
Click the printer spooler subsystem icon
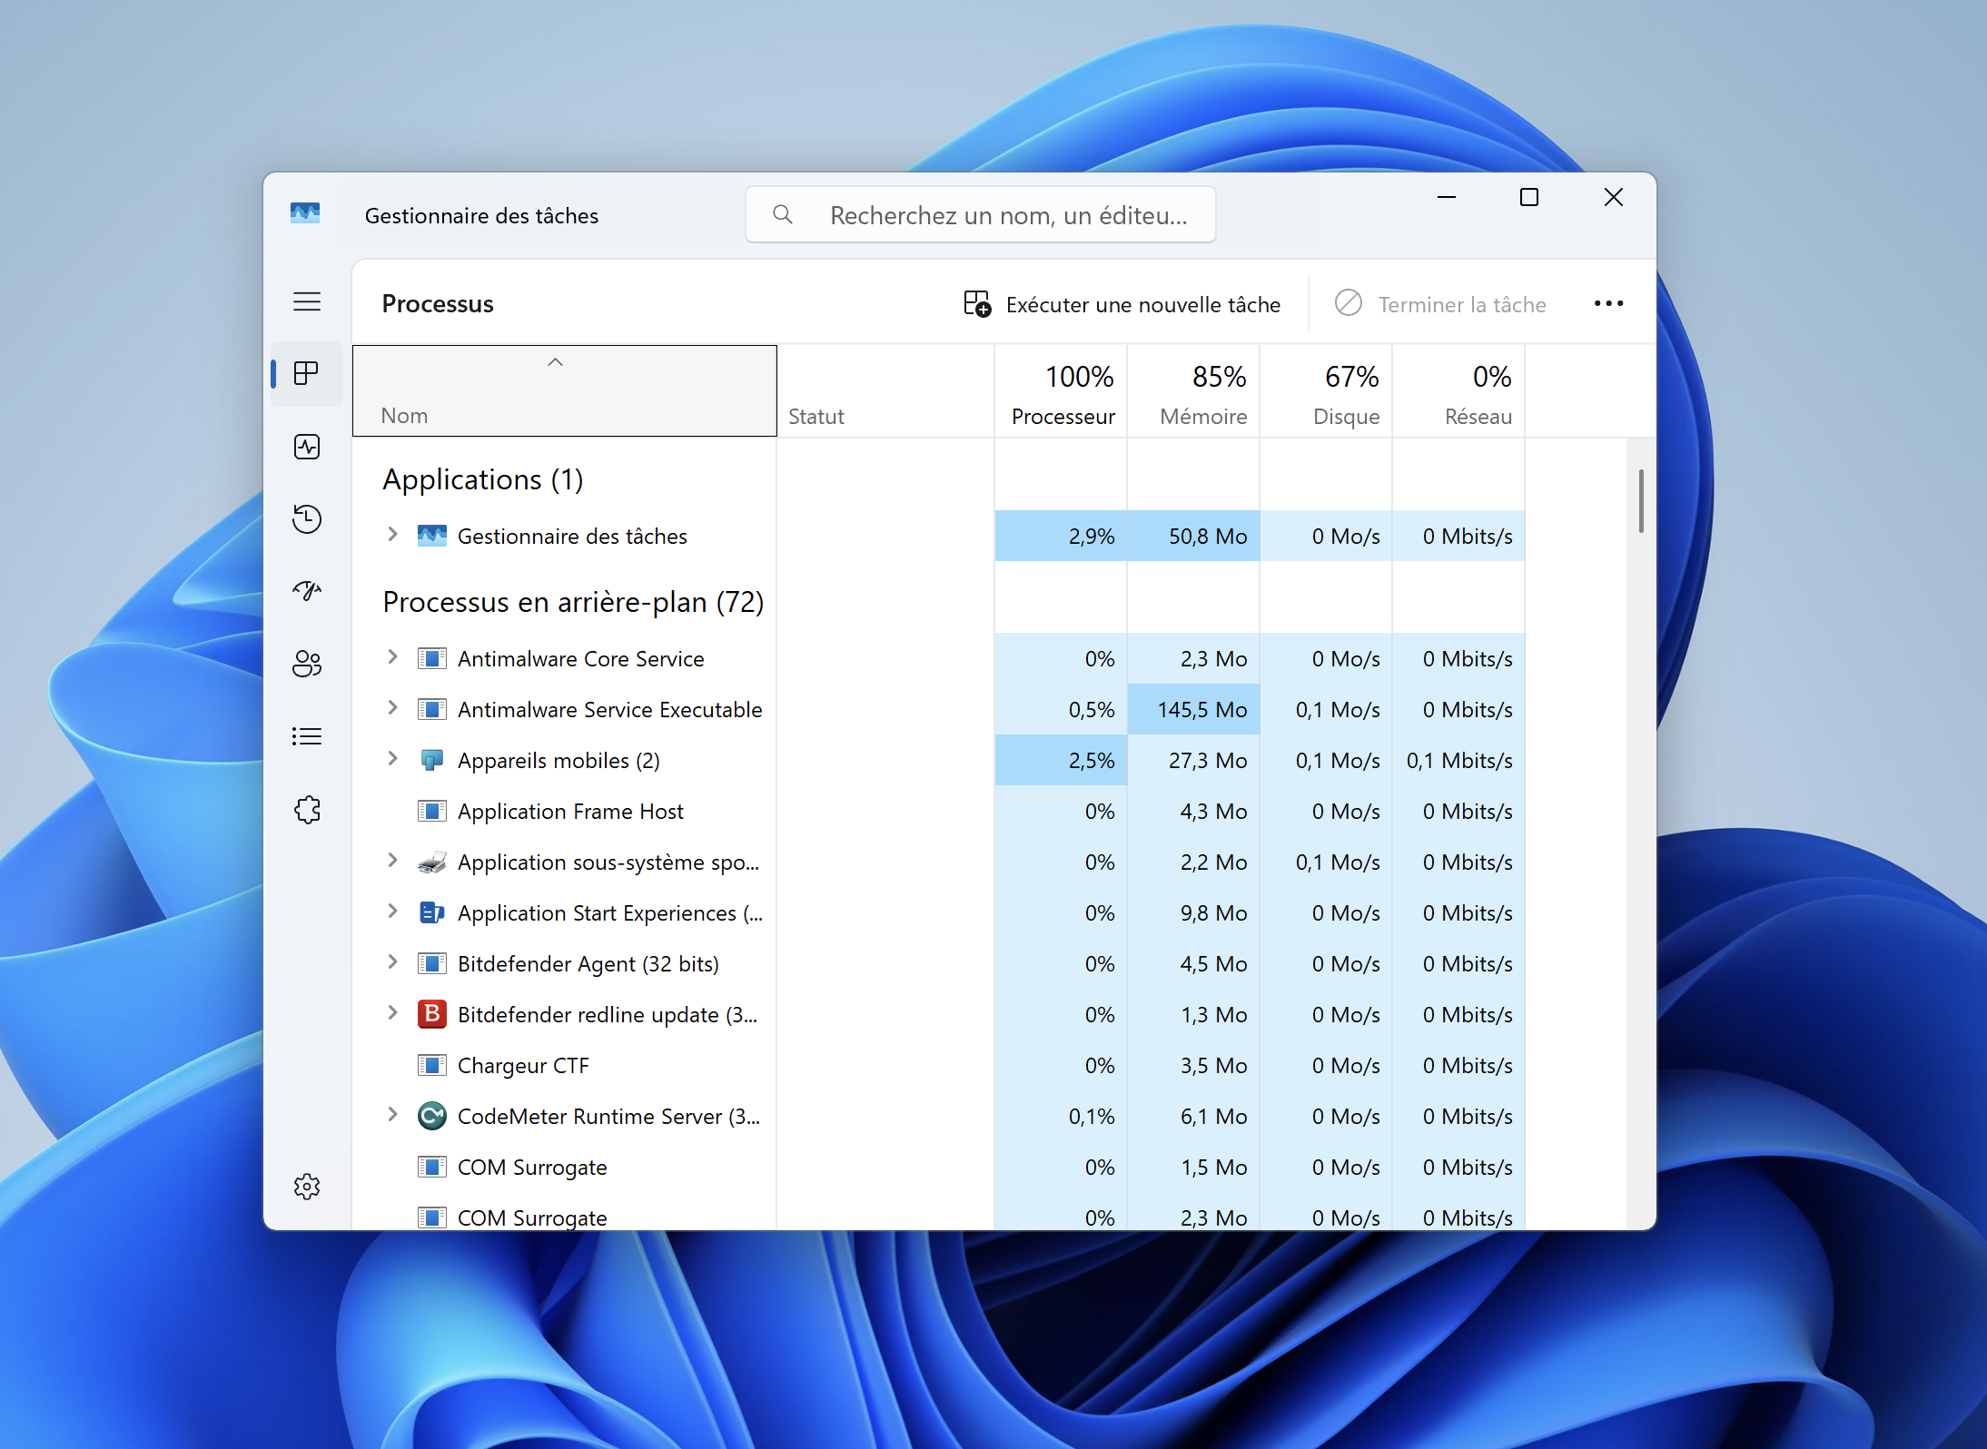point(432,862)
